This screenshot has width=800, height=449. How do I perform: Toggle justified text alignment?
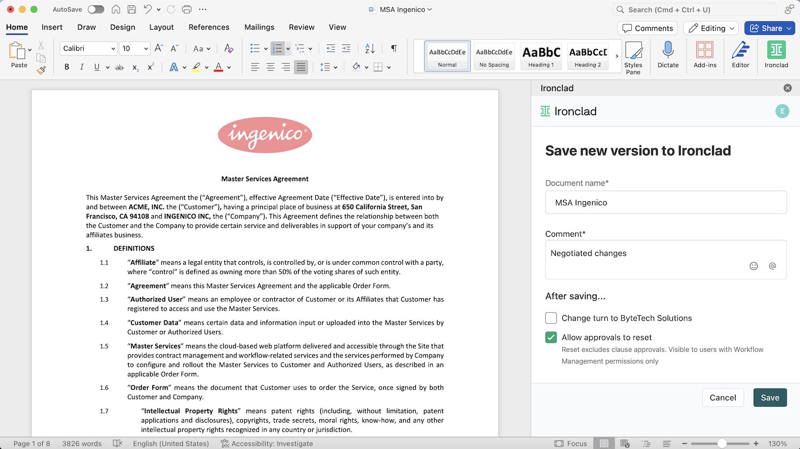click(x=301, y=67)
